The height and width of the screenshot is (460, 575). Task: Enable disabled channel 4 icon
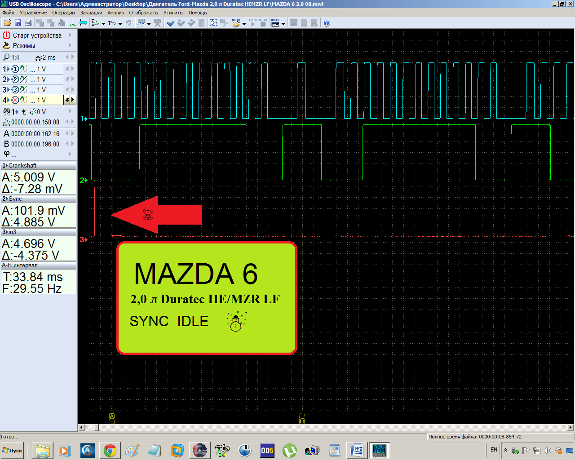coord(15,100)
